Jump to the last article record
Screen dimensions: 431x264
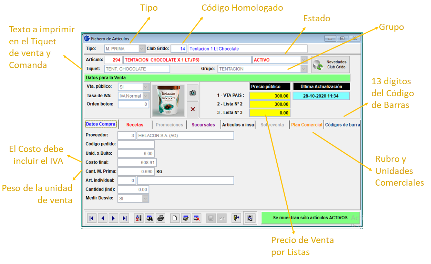tap(125, 218)
